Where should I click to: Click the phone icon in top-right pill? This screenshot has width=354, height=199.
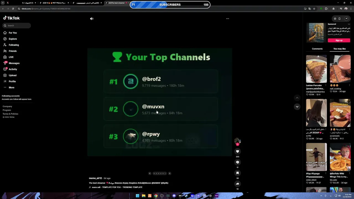(x=339, y=19)
